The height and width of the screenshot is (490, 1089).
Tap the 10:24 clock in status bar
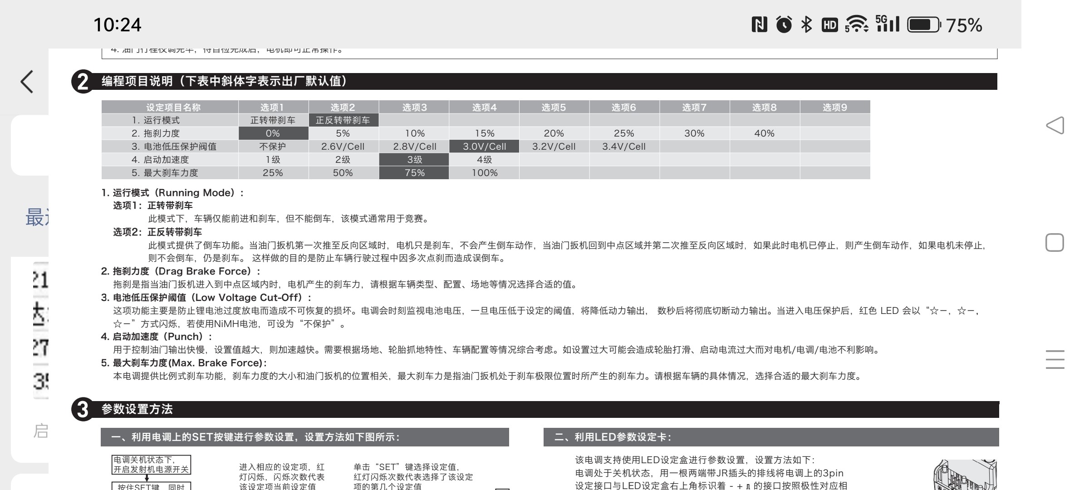pyautogui.click(x=118, y=24)
